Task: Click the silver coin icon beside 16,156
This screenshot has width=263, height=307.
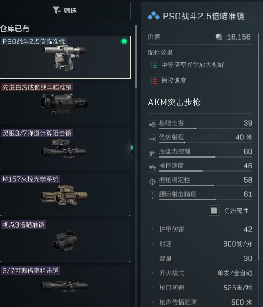Action: tap(219, 37)
